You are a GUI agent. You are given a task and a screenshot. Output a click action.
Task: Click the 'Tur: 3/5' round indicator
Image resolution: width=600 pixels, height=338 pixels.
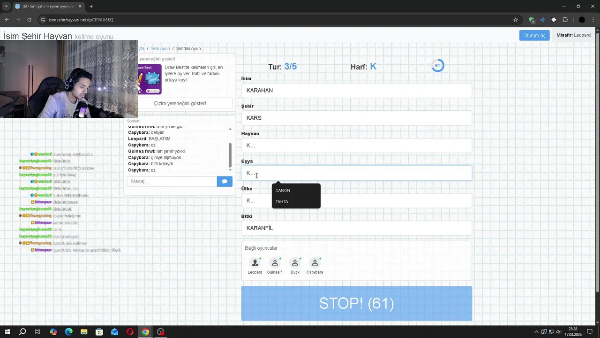pos(282,67)
